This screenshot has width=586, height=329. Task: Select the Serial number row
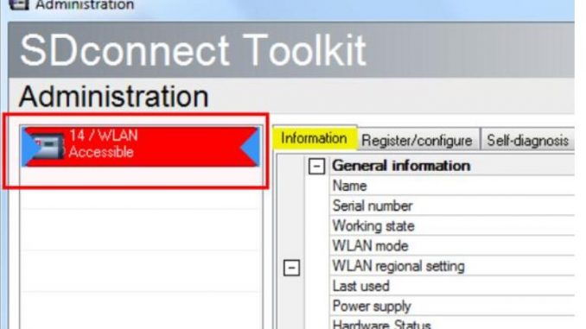click(x=452, y=206)
